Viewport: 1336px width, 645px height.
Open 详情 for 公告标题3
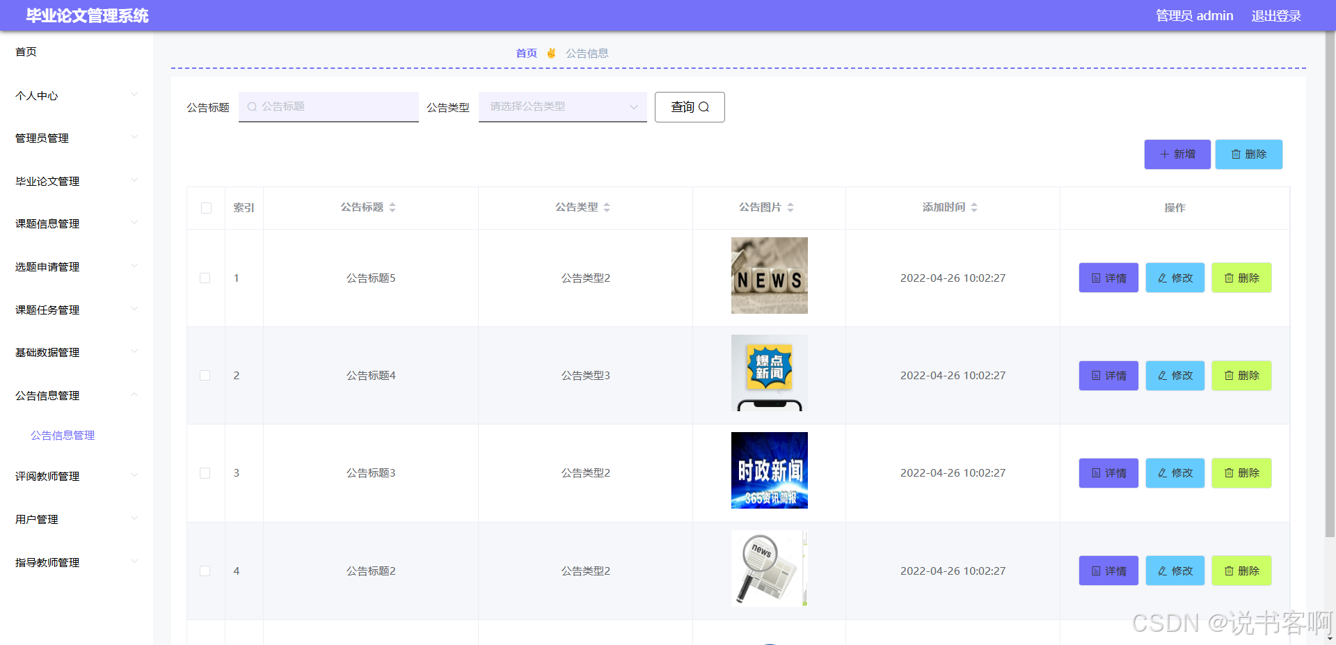tap(1108, 473)
